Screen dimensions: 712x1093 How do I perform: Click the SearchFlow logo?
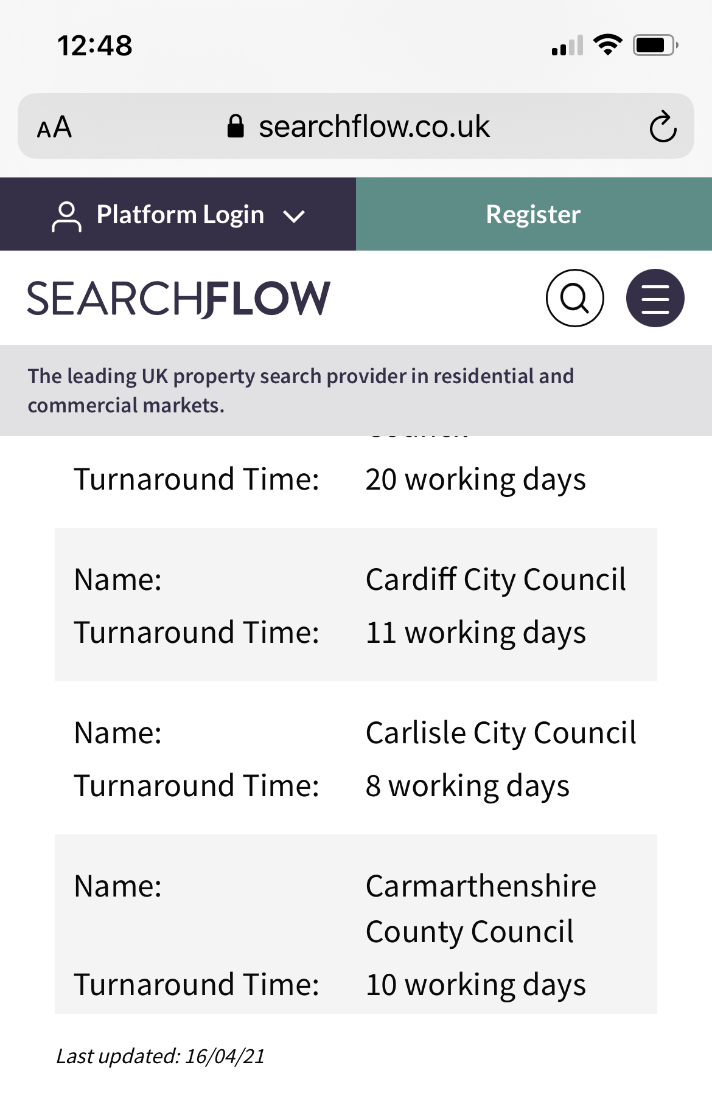[x=178, y=299]
